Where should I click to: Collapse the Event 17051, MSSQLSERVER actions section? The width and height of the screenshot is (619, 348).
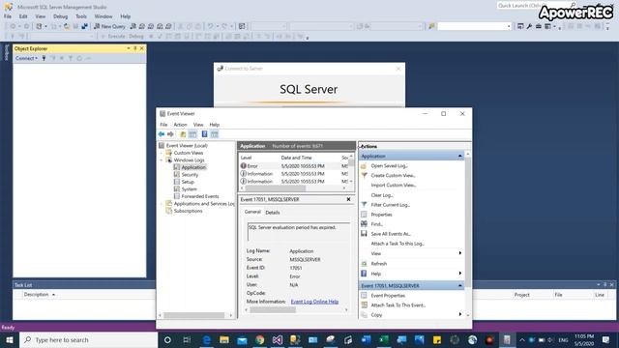460,286
